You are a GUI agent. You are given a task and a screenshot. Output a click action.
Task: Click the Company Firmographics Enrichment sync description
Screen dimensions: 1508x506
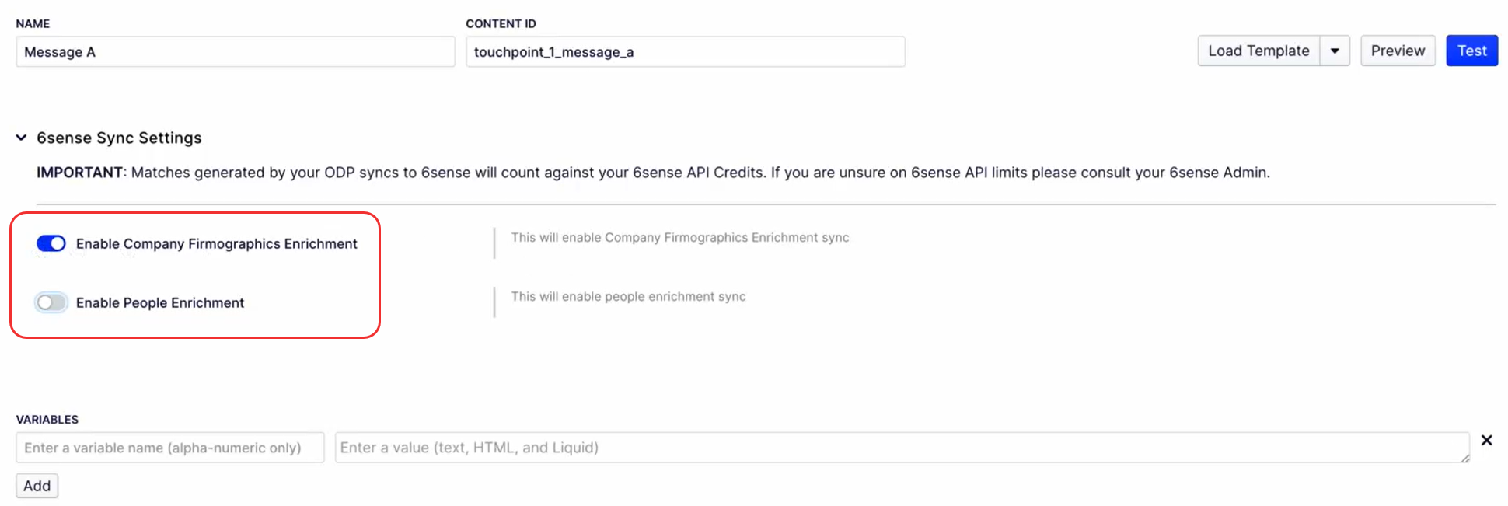[x=680, y=238]
